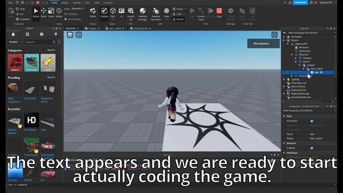Expand the Lighting tree node
The image size is (343, 193).
284,79
